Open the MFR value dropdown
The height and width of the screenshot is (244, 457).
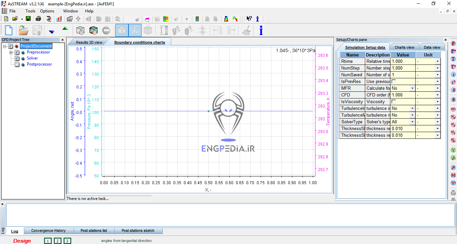(x=412, y=88)
